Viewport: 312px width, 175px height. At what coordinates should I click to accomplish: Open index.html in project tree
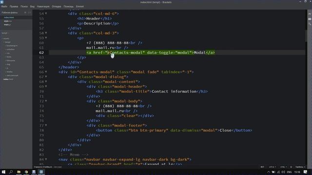coord(8,79)
